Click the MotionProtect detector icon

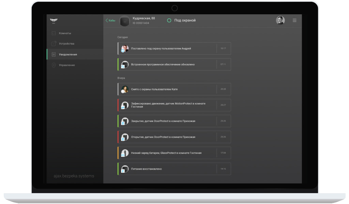click(125, 105)
